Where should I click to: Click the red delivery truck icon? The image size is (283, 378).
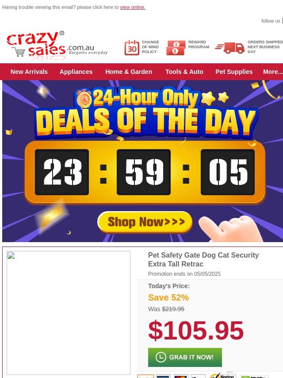[230, 48]
